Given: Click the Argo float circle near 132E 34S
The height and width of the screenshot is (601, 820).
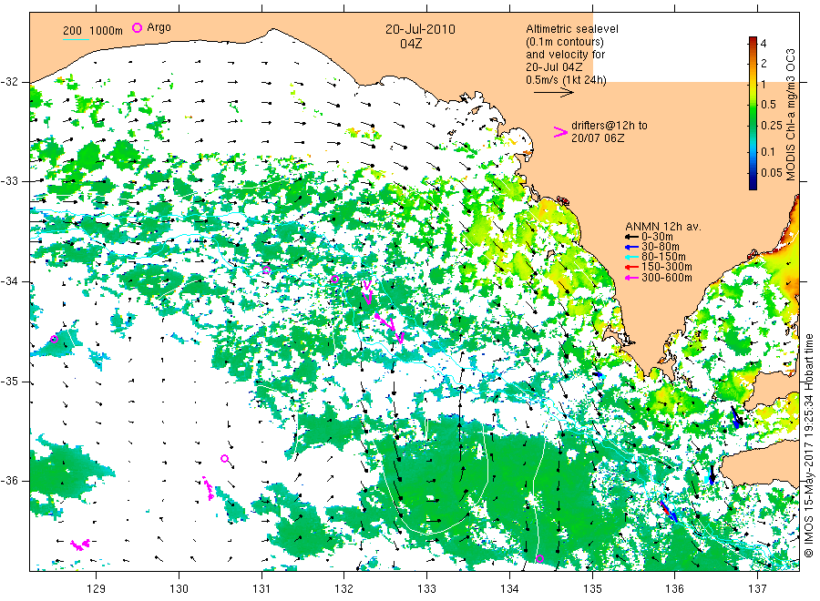Looking at the screenshot, I should [334, 279].
